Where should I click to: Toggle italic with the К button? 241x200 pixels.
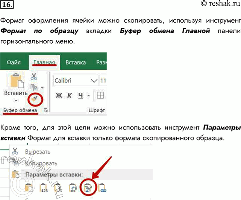[x=70, y=95]
